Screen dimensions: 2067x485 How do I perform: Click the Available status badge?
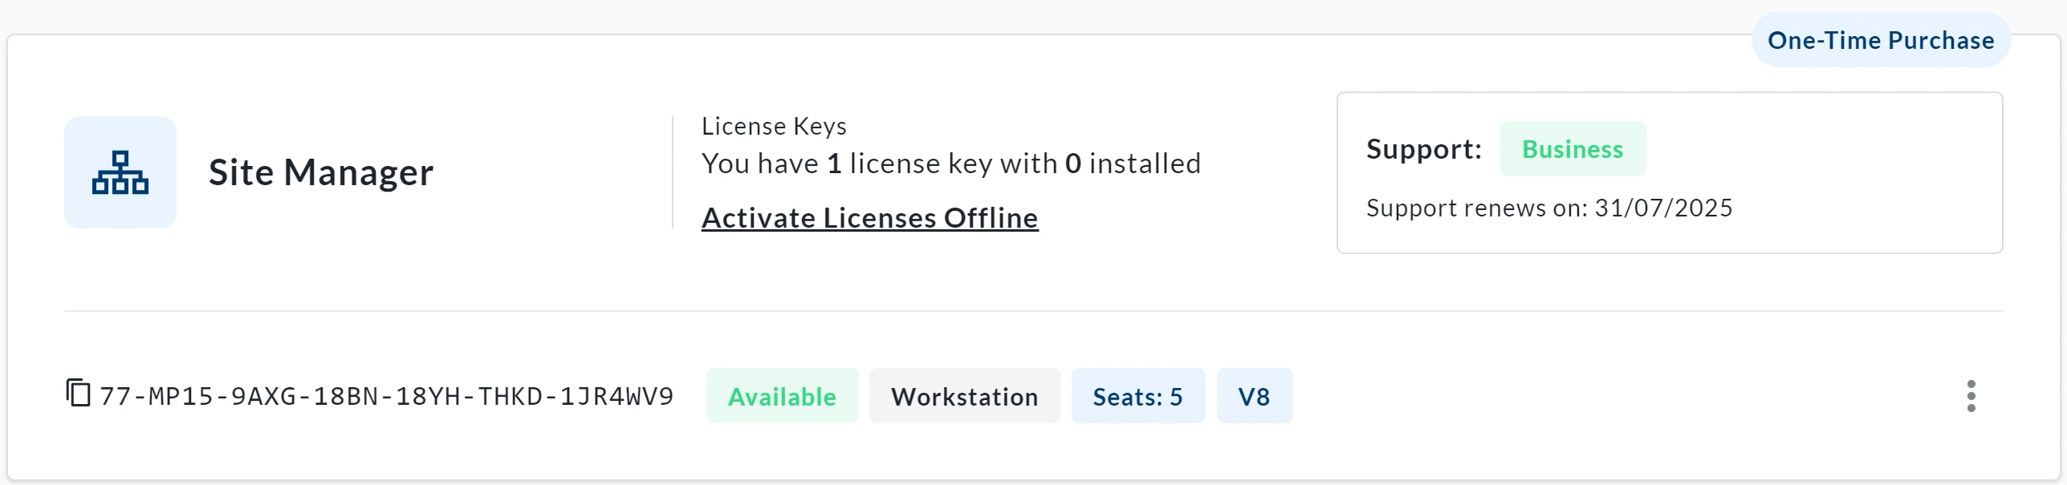point(782,396)
